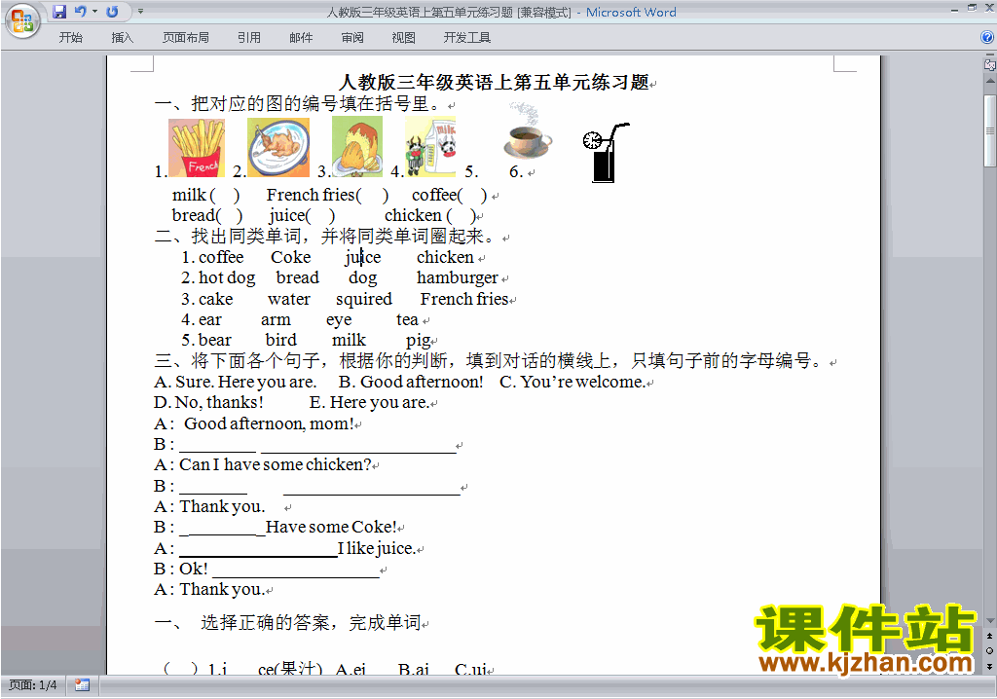Click the text "D. No, thanks!"
The image size is (997, 699).
[x=208, y=403]
